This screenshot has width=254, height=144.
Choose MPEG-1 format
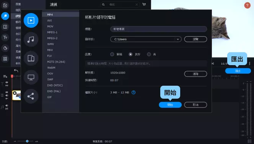click(60, 32)
